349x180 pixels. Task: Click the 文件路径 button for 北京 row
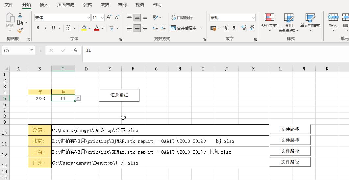(290, 140)
